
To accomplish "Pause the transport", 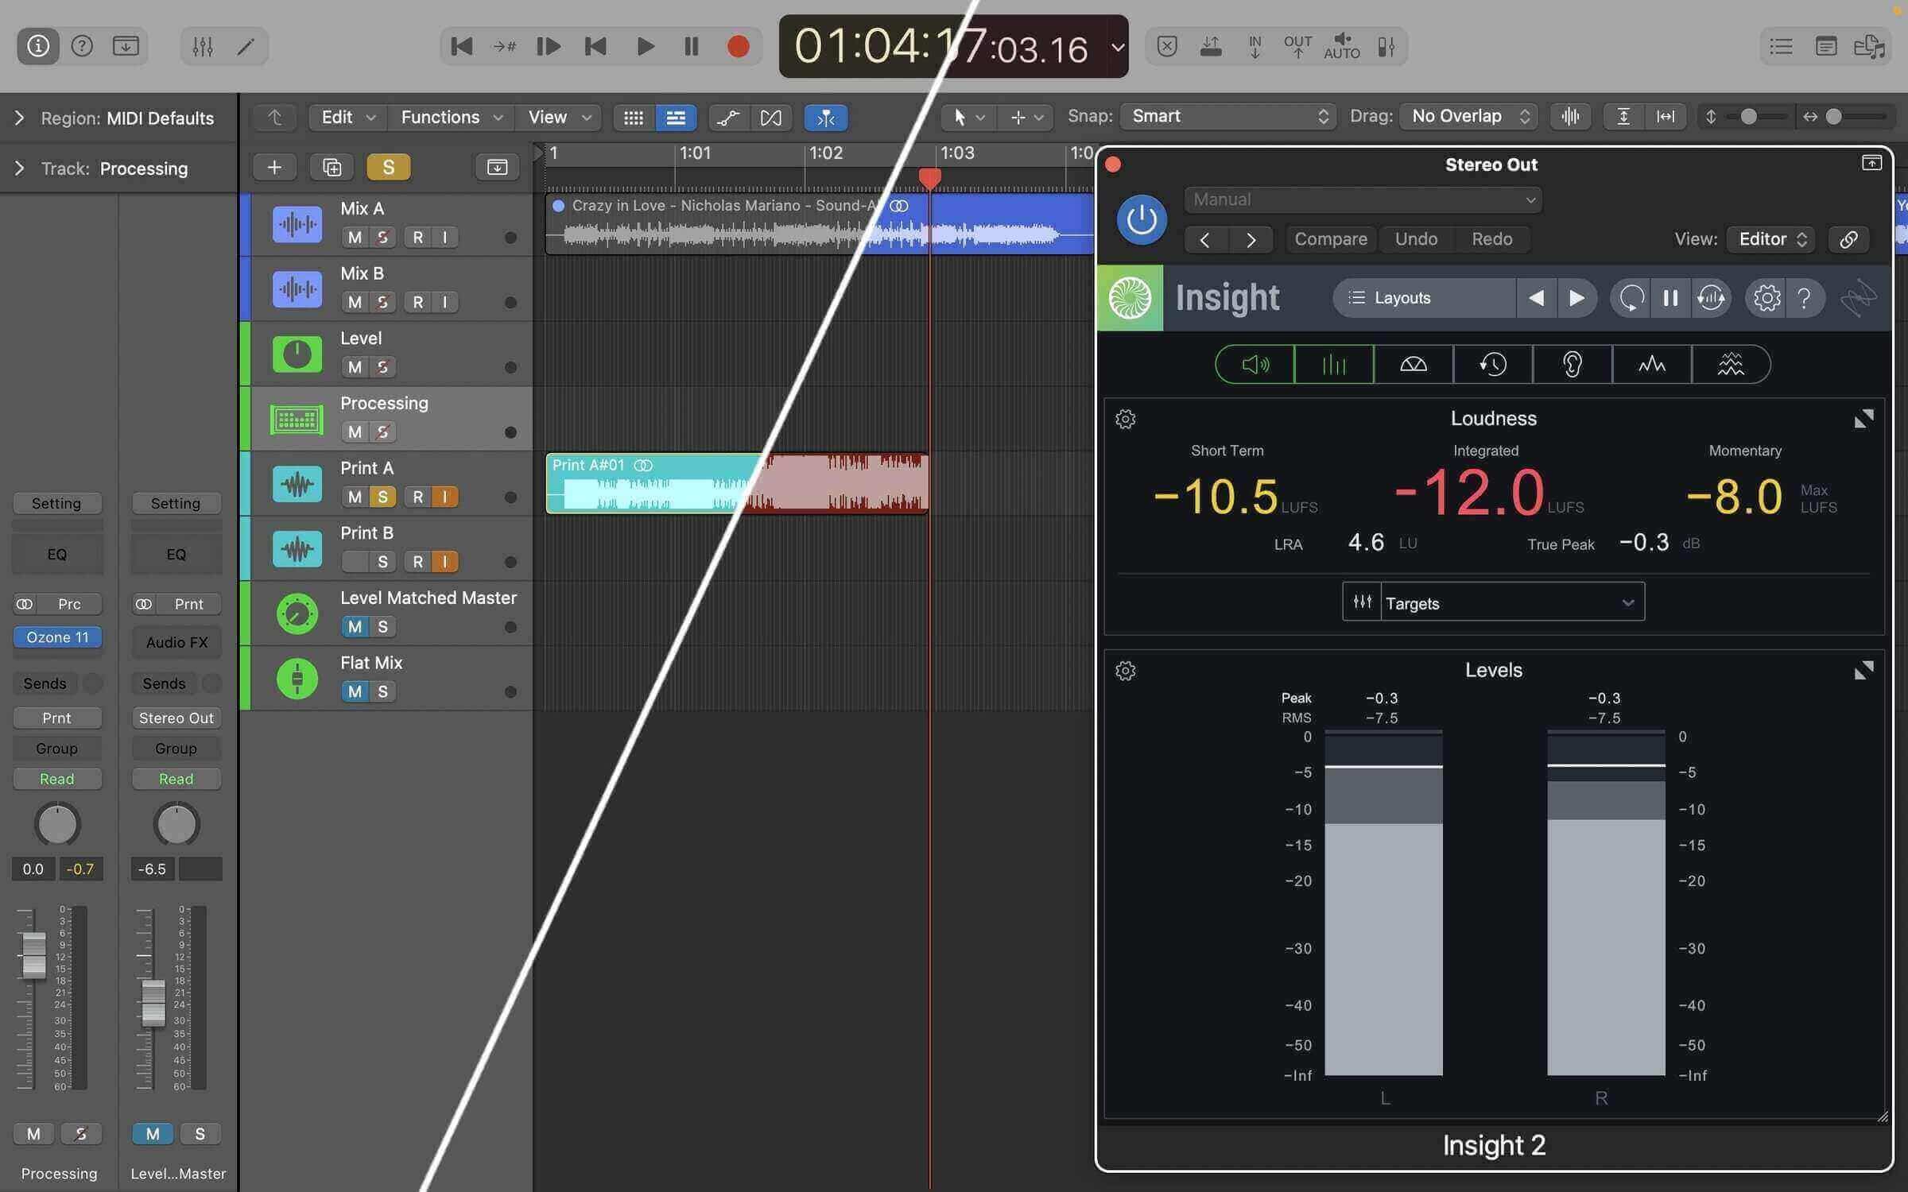I will [691, 47].
